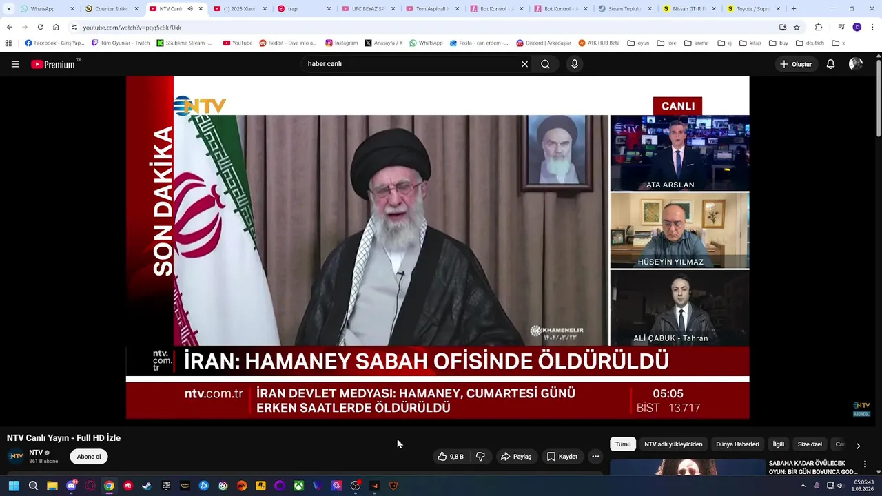Switch to the WhatsApp browser tab
Screen dimensions: 882x496
[47, 9]
